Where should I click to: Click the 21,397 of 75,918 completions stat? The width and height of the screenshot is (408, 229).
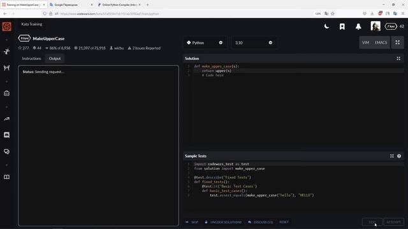(x=90, y=48)
